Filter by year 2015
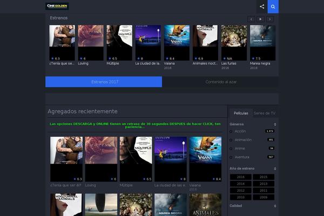Viewport: 324px width, 216px height. 264,177
